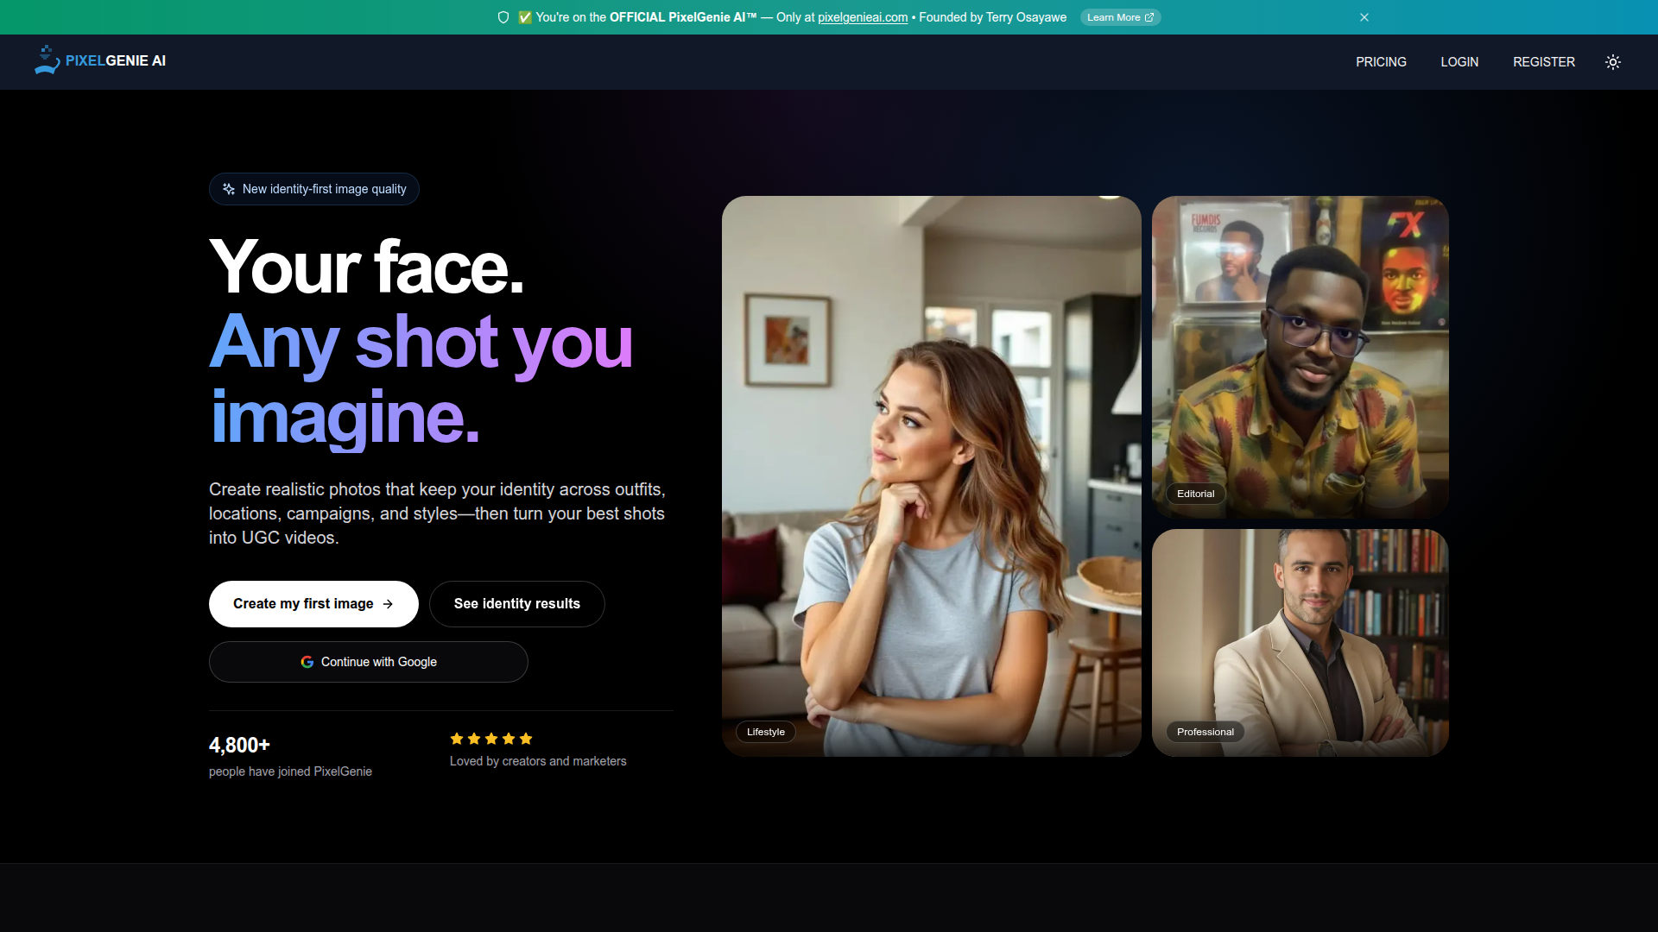
Task: Click the New identity-first image quality badge
Action: pyautogui.click(x=314, y=189)
